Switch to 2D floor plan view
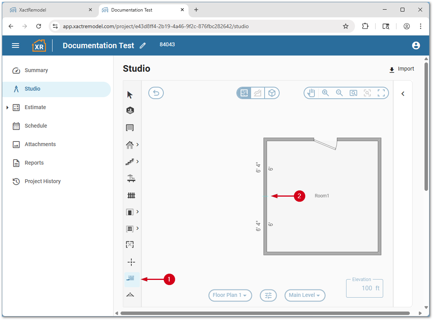This screenshot has height=320, width=433. [244, 93]
